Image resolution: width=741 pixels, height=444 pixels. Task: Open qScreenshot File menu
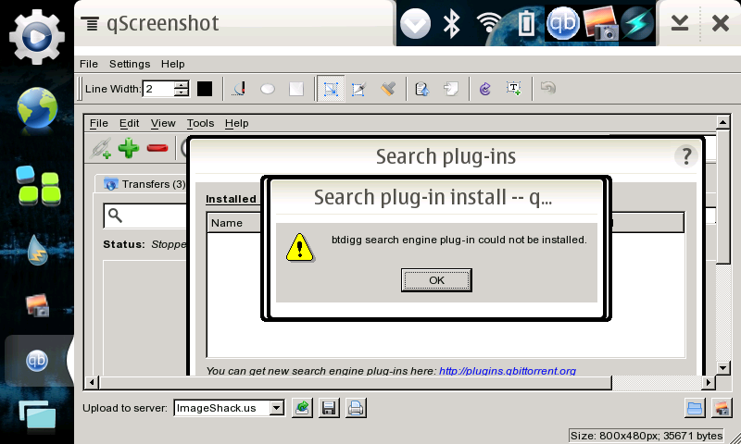point(88,64)
